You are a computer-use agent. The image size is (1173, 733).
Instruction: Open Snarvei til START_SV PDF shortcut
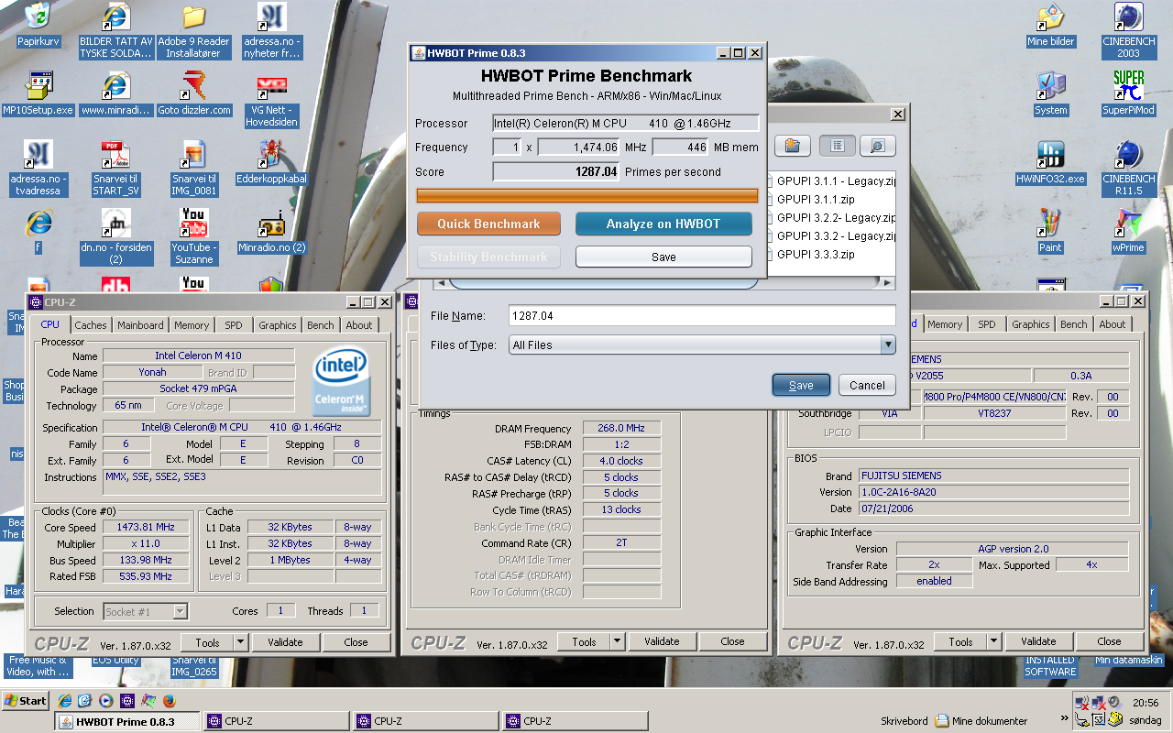(x=115, y=169)
